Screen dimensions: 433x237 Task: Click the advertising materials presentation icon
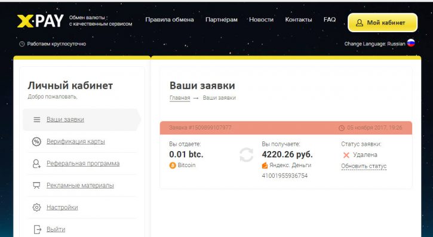click(36, 186)
